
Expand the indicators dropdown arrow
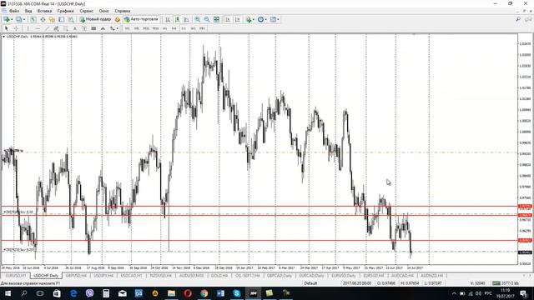(254, 19)
